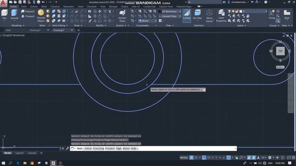The height and width of the screenshot is (166, 296).
Task: Open the Annotate ribbon tab
Action: click(92, 6)
